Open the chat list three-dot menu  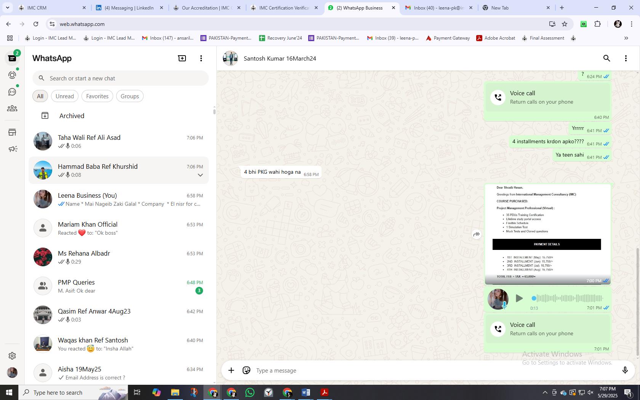point(201,58)
